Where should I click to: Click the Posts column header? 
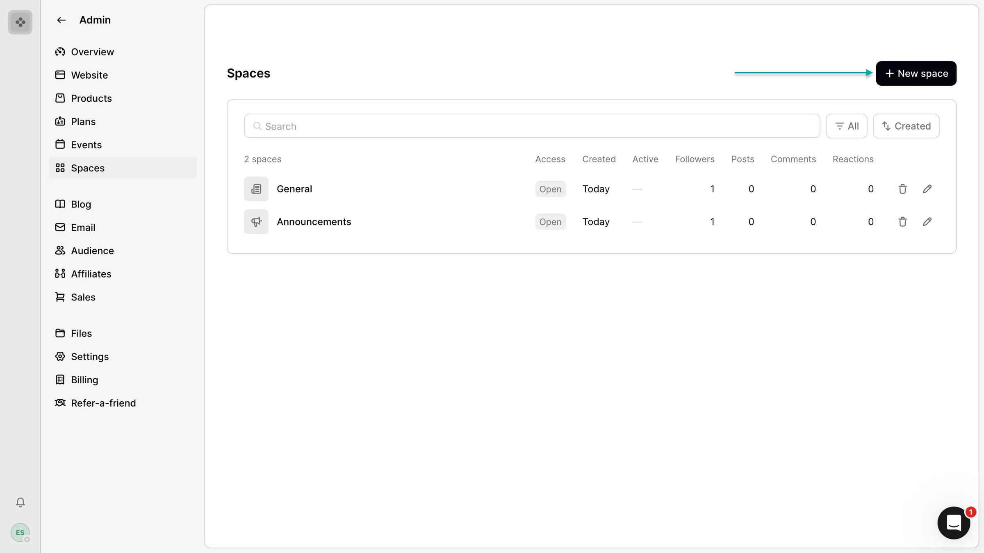pyautogui.click(x=743, y=159)
